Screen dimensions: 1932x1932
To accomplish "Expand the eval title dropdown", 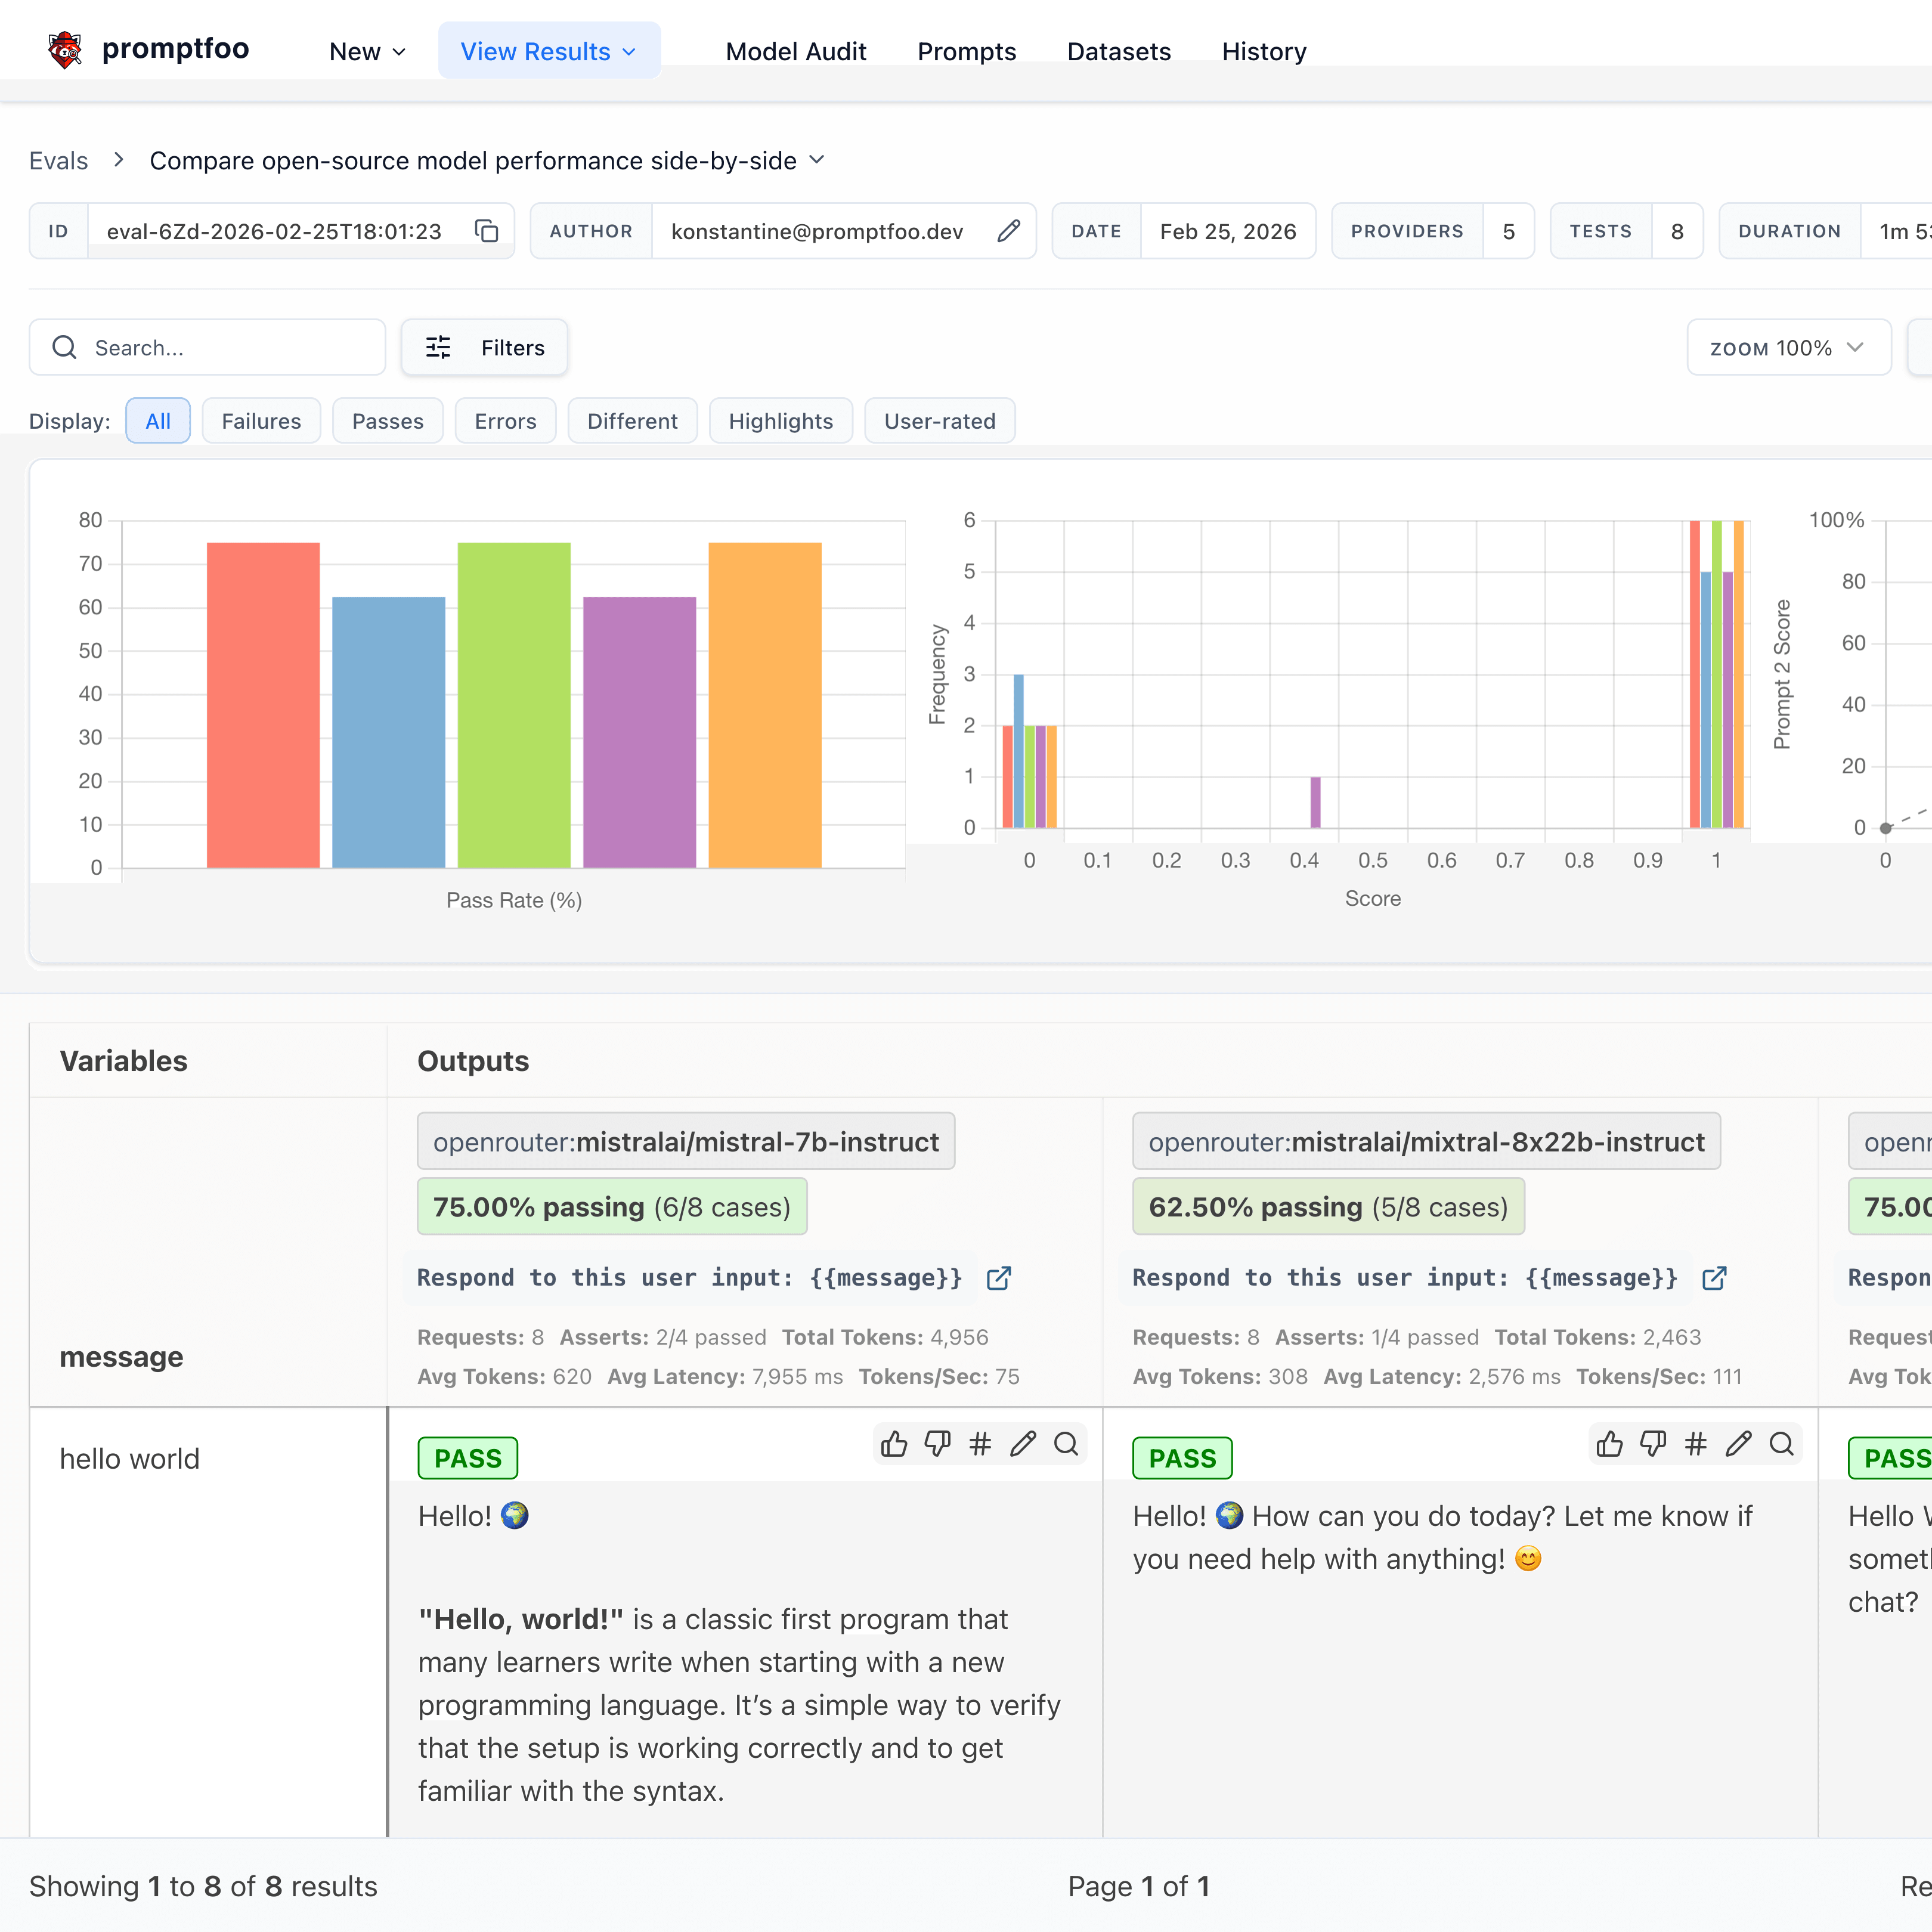I will pyautogui.click(x=817, y=160).
